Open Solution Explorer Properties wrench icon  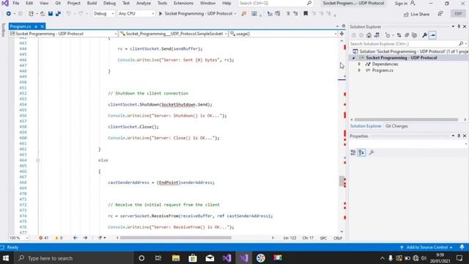click(x=424, y=35)
